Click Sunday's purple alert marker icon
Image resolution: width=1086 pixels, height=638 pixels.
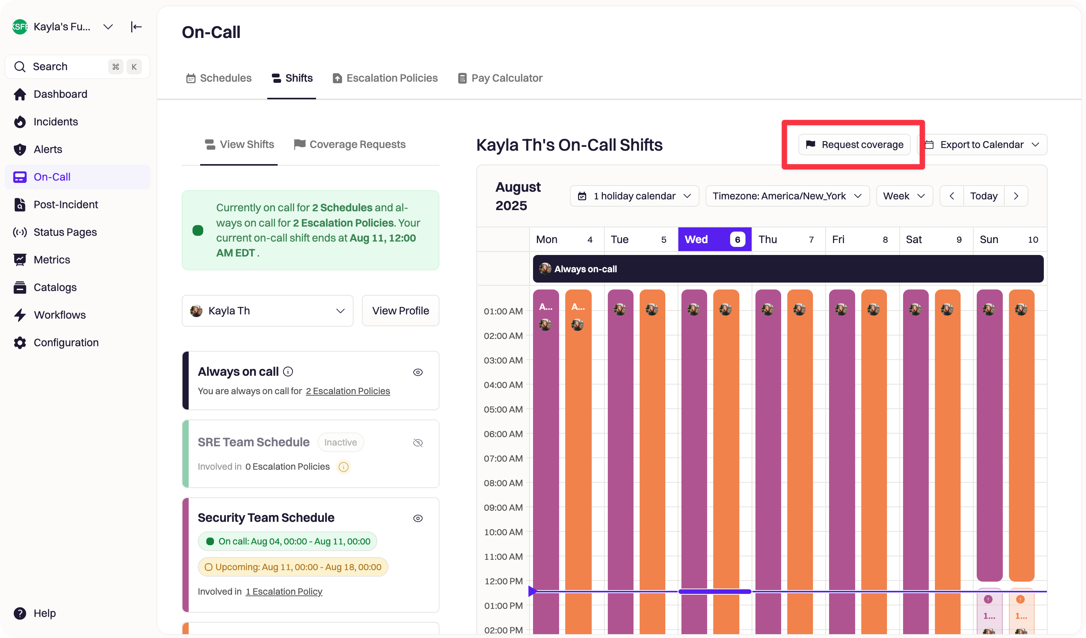click(988, 599)
